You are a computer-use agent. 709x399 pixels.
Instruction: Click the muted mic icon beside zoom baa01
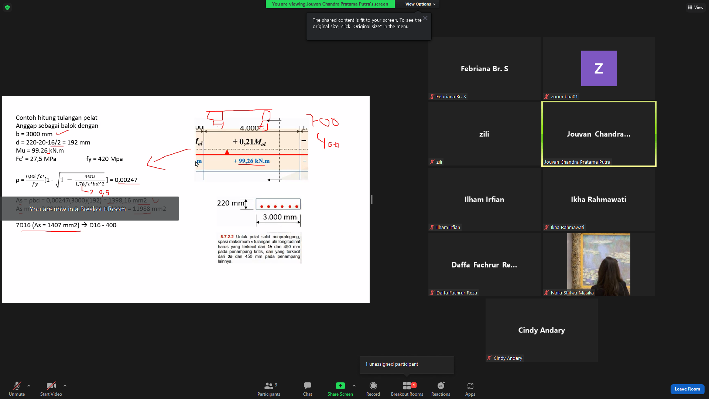coord(547,97)
